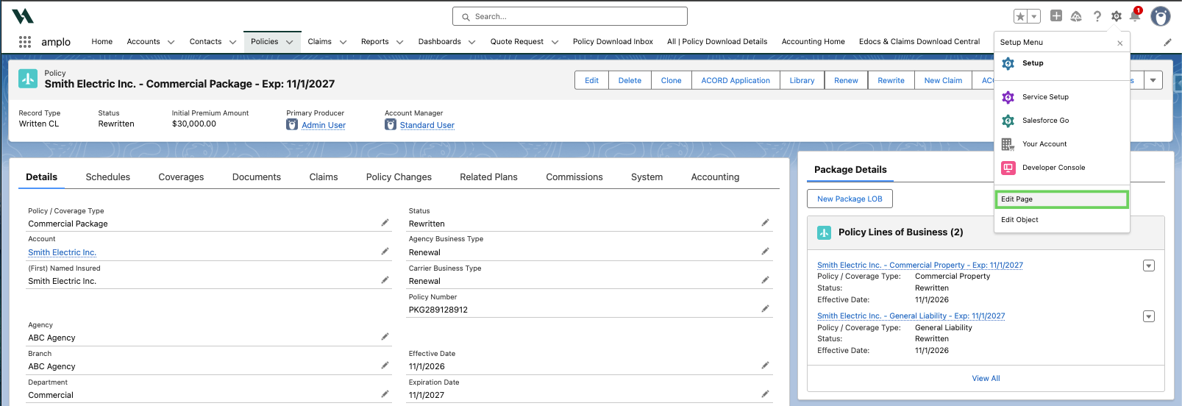Edit the Agency Business Type pencil icon
1182x406 pixels.
[765, 251]
